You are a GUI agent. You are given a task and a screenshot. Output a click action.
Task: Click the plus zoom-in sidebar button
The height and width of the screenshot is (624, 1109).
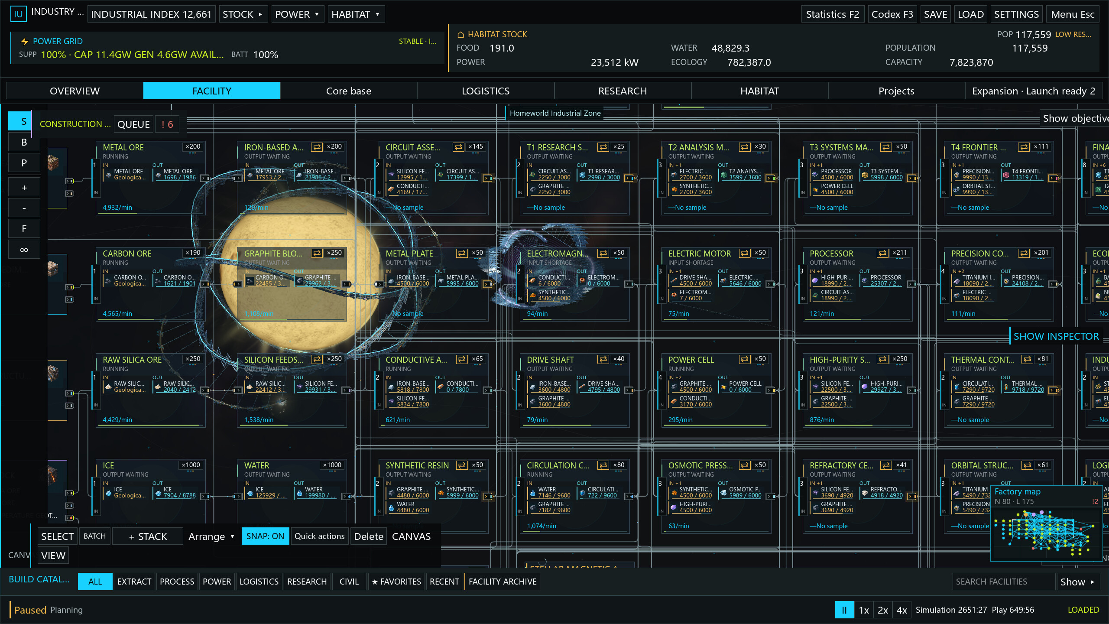pyautogui.click(x=24, y=188)
